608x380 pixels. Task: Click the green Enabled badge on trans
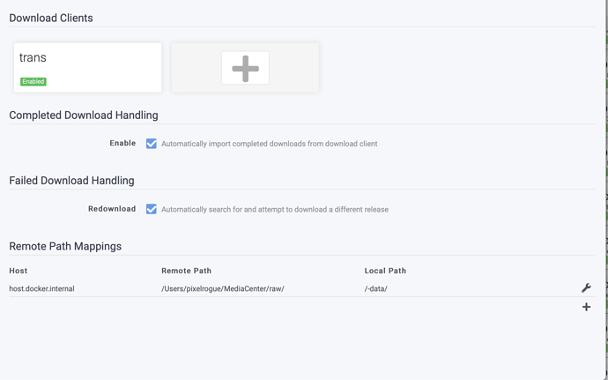(33, 82)
